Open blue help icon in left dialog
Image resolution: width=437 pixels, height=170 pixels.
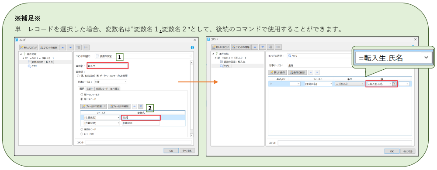pyautogui.click(x=192, y=48)
